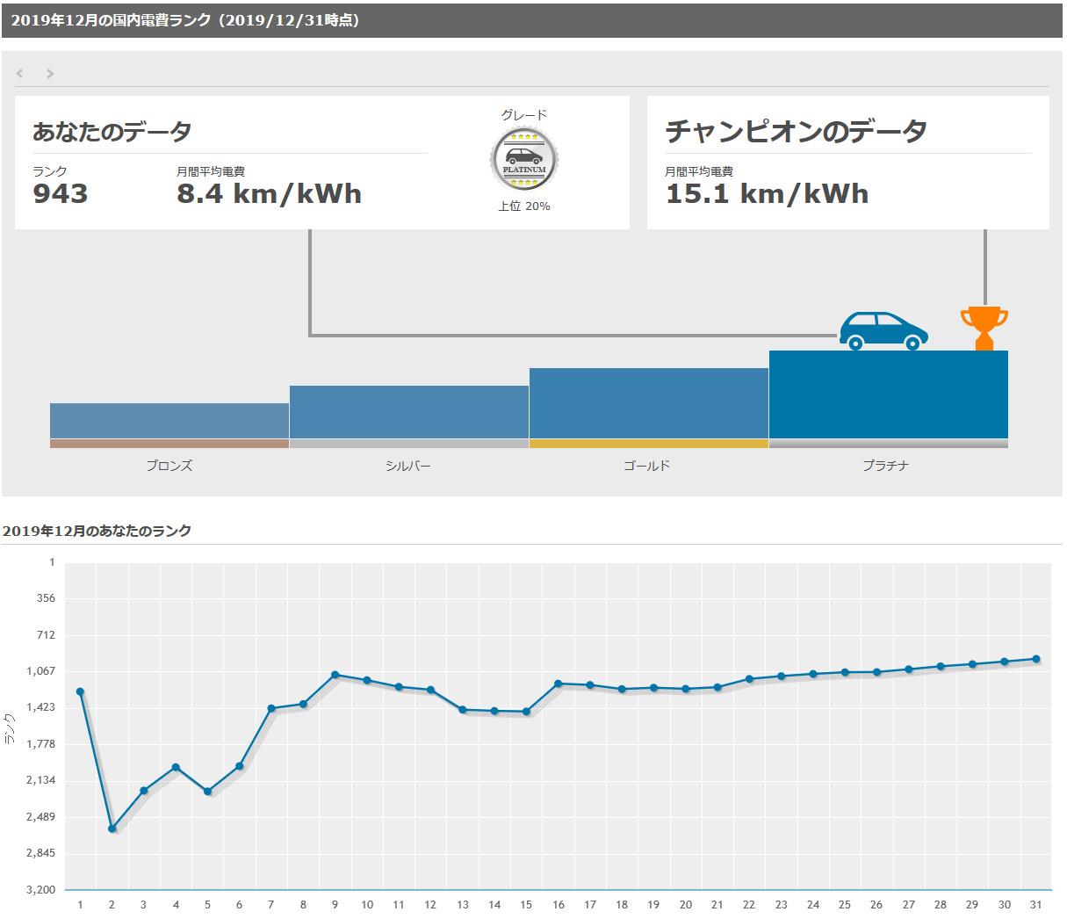Click the bronze color strip under ブロンズ bar
The width and height of the screenshot is (1067, 919).
(x=169, y=444)
